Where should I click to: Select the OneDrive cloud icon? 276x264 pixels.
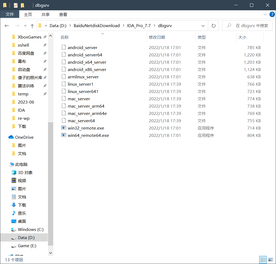[x=11, y=137]
